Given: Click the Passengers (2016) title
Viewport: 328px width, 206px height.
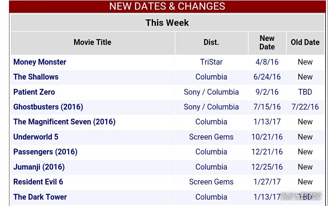Looking at the screenshot, I should [45, 152].
